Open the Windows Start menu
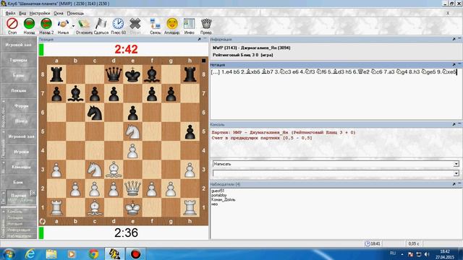This screenshot has height=260, width=463. [x=9, y=253]
